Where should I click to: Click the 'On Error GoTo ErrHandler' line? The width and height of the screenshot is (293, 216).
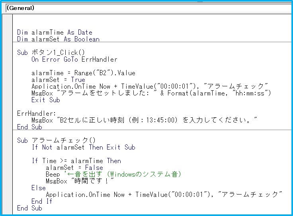pyautogui.click(x=74, y=59)
